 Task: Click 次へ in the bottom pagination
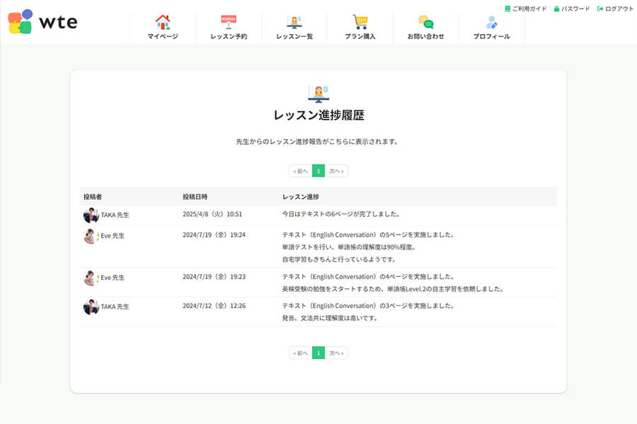[x=335, y=352]
